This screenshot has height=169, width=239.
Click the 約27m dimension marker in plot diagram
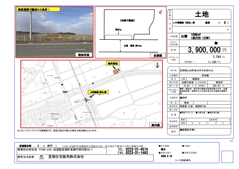click(x=118, y=30)
